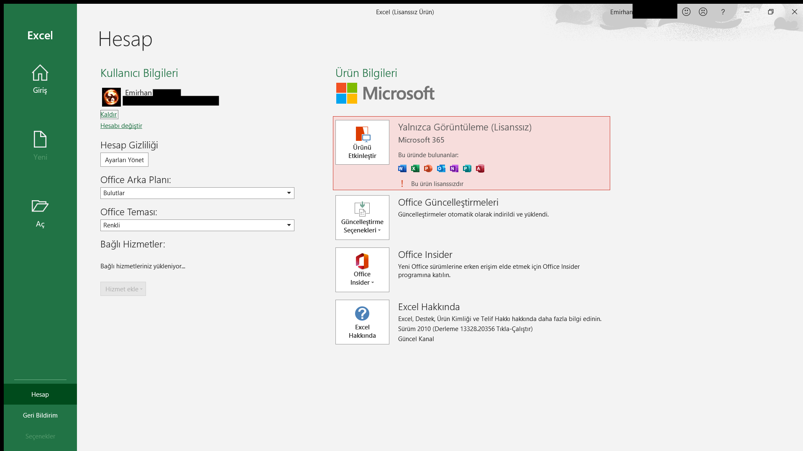803x451 pixels.
Task: Expand the Office Teması dropdown
Action: (197, 225)
